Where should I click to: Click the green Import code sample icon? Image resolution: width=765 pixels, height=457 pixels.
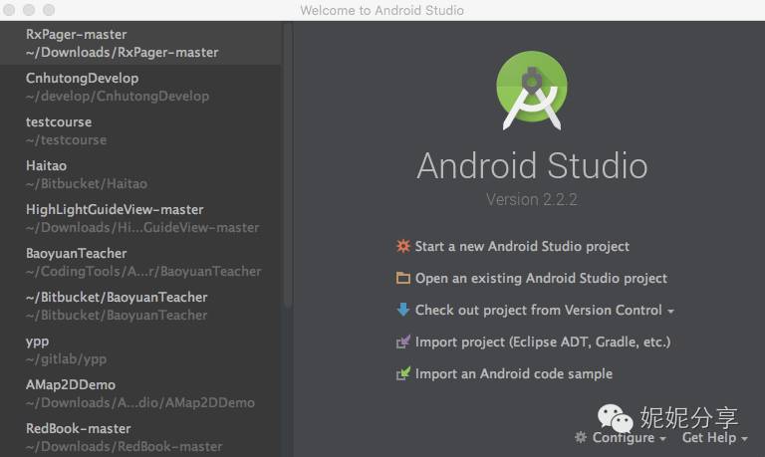tap(403, 373)
